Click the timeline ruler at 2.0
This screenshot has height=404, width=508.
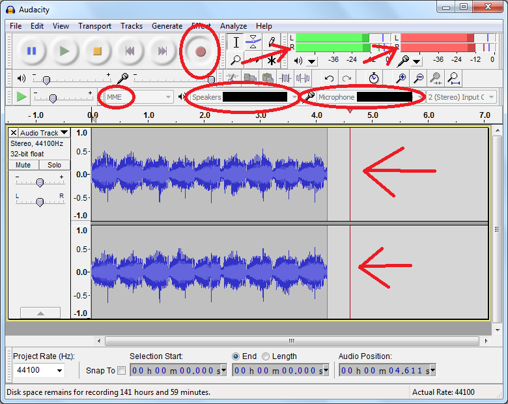(205, 115)
